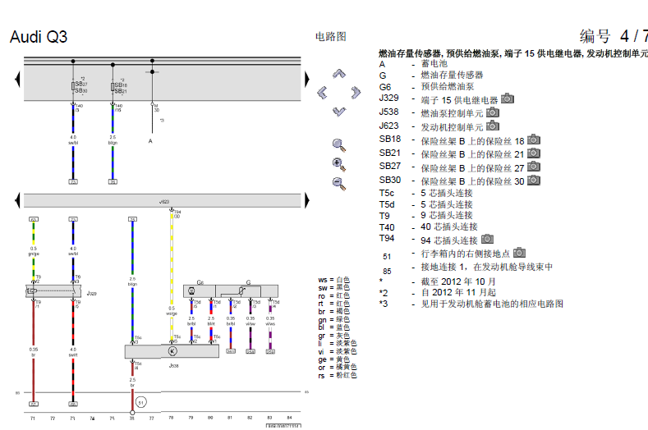View the camera photo for T94 connector
Image resolution: width=648 pixels, height=430 pixels.
pos(487,239)
